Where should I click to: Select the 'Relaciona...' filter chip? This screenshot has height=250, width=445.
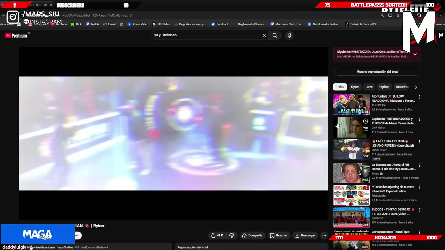pyautogui.click(x=402, y=87)
